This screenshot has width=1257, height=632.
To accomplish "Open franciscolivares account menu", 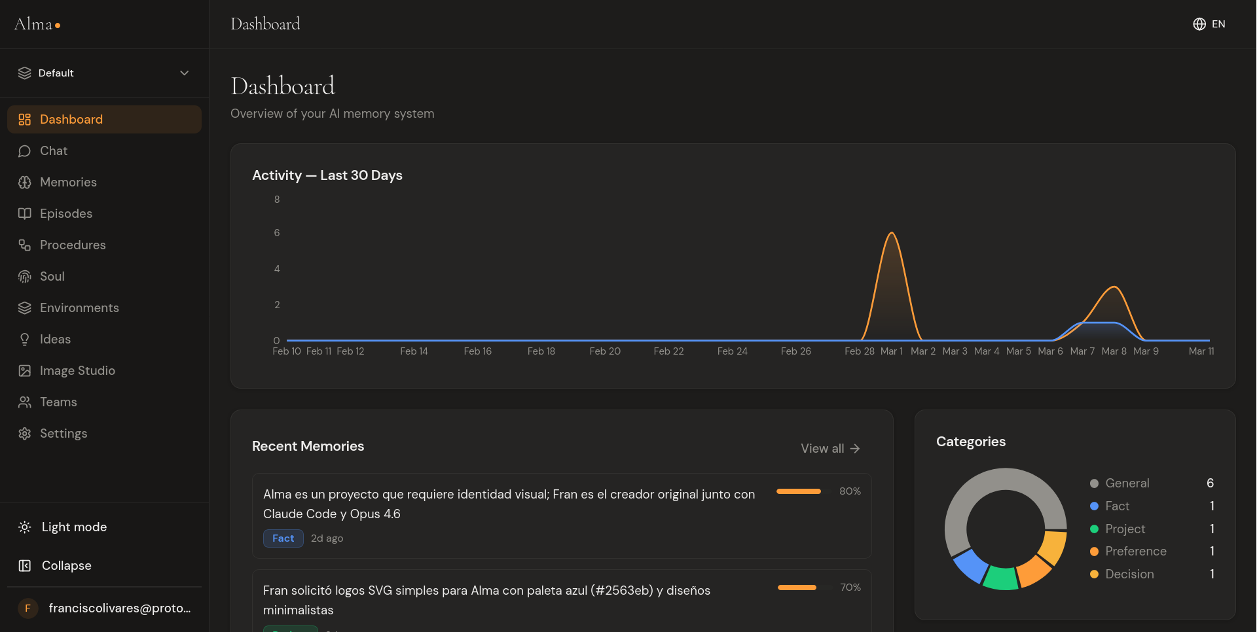I will click(104, 608).
